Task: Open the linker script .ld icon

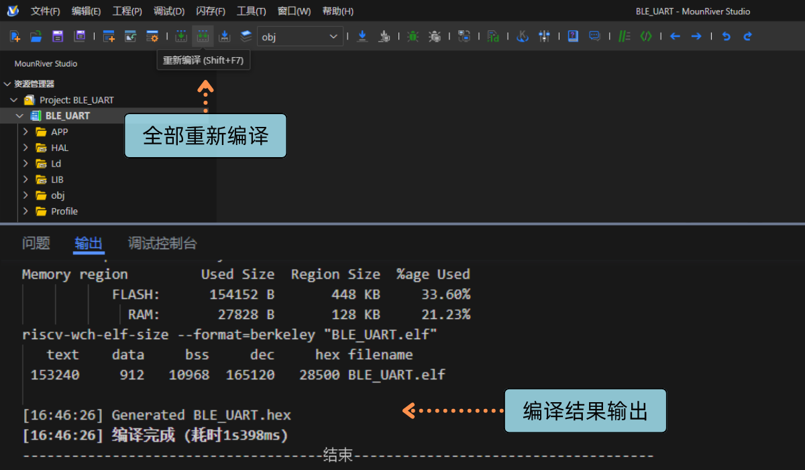Action: tap(493, 36)
